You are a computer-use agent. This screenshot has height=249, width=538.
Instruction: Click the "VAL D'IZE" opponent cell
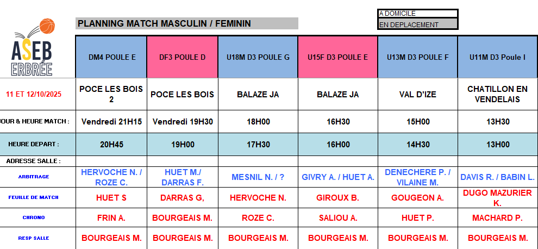417,94
